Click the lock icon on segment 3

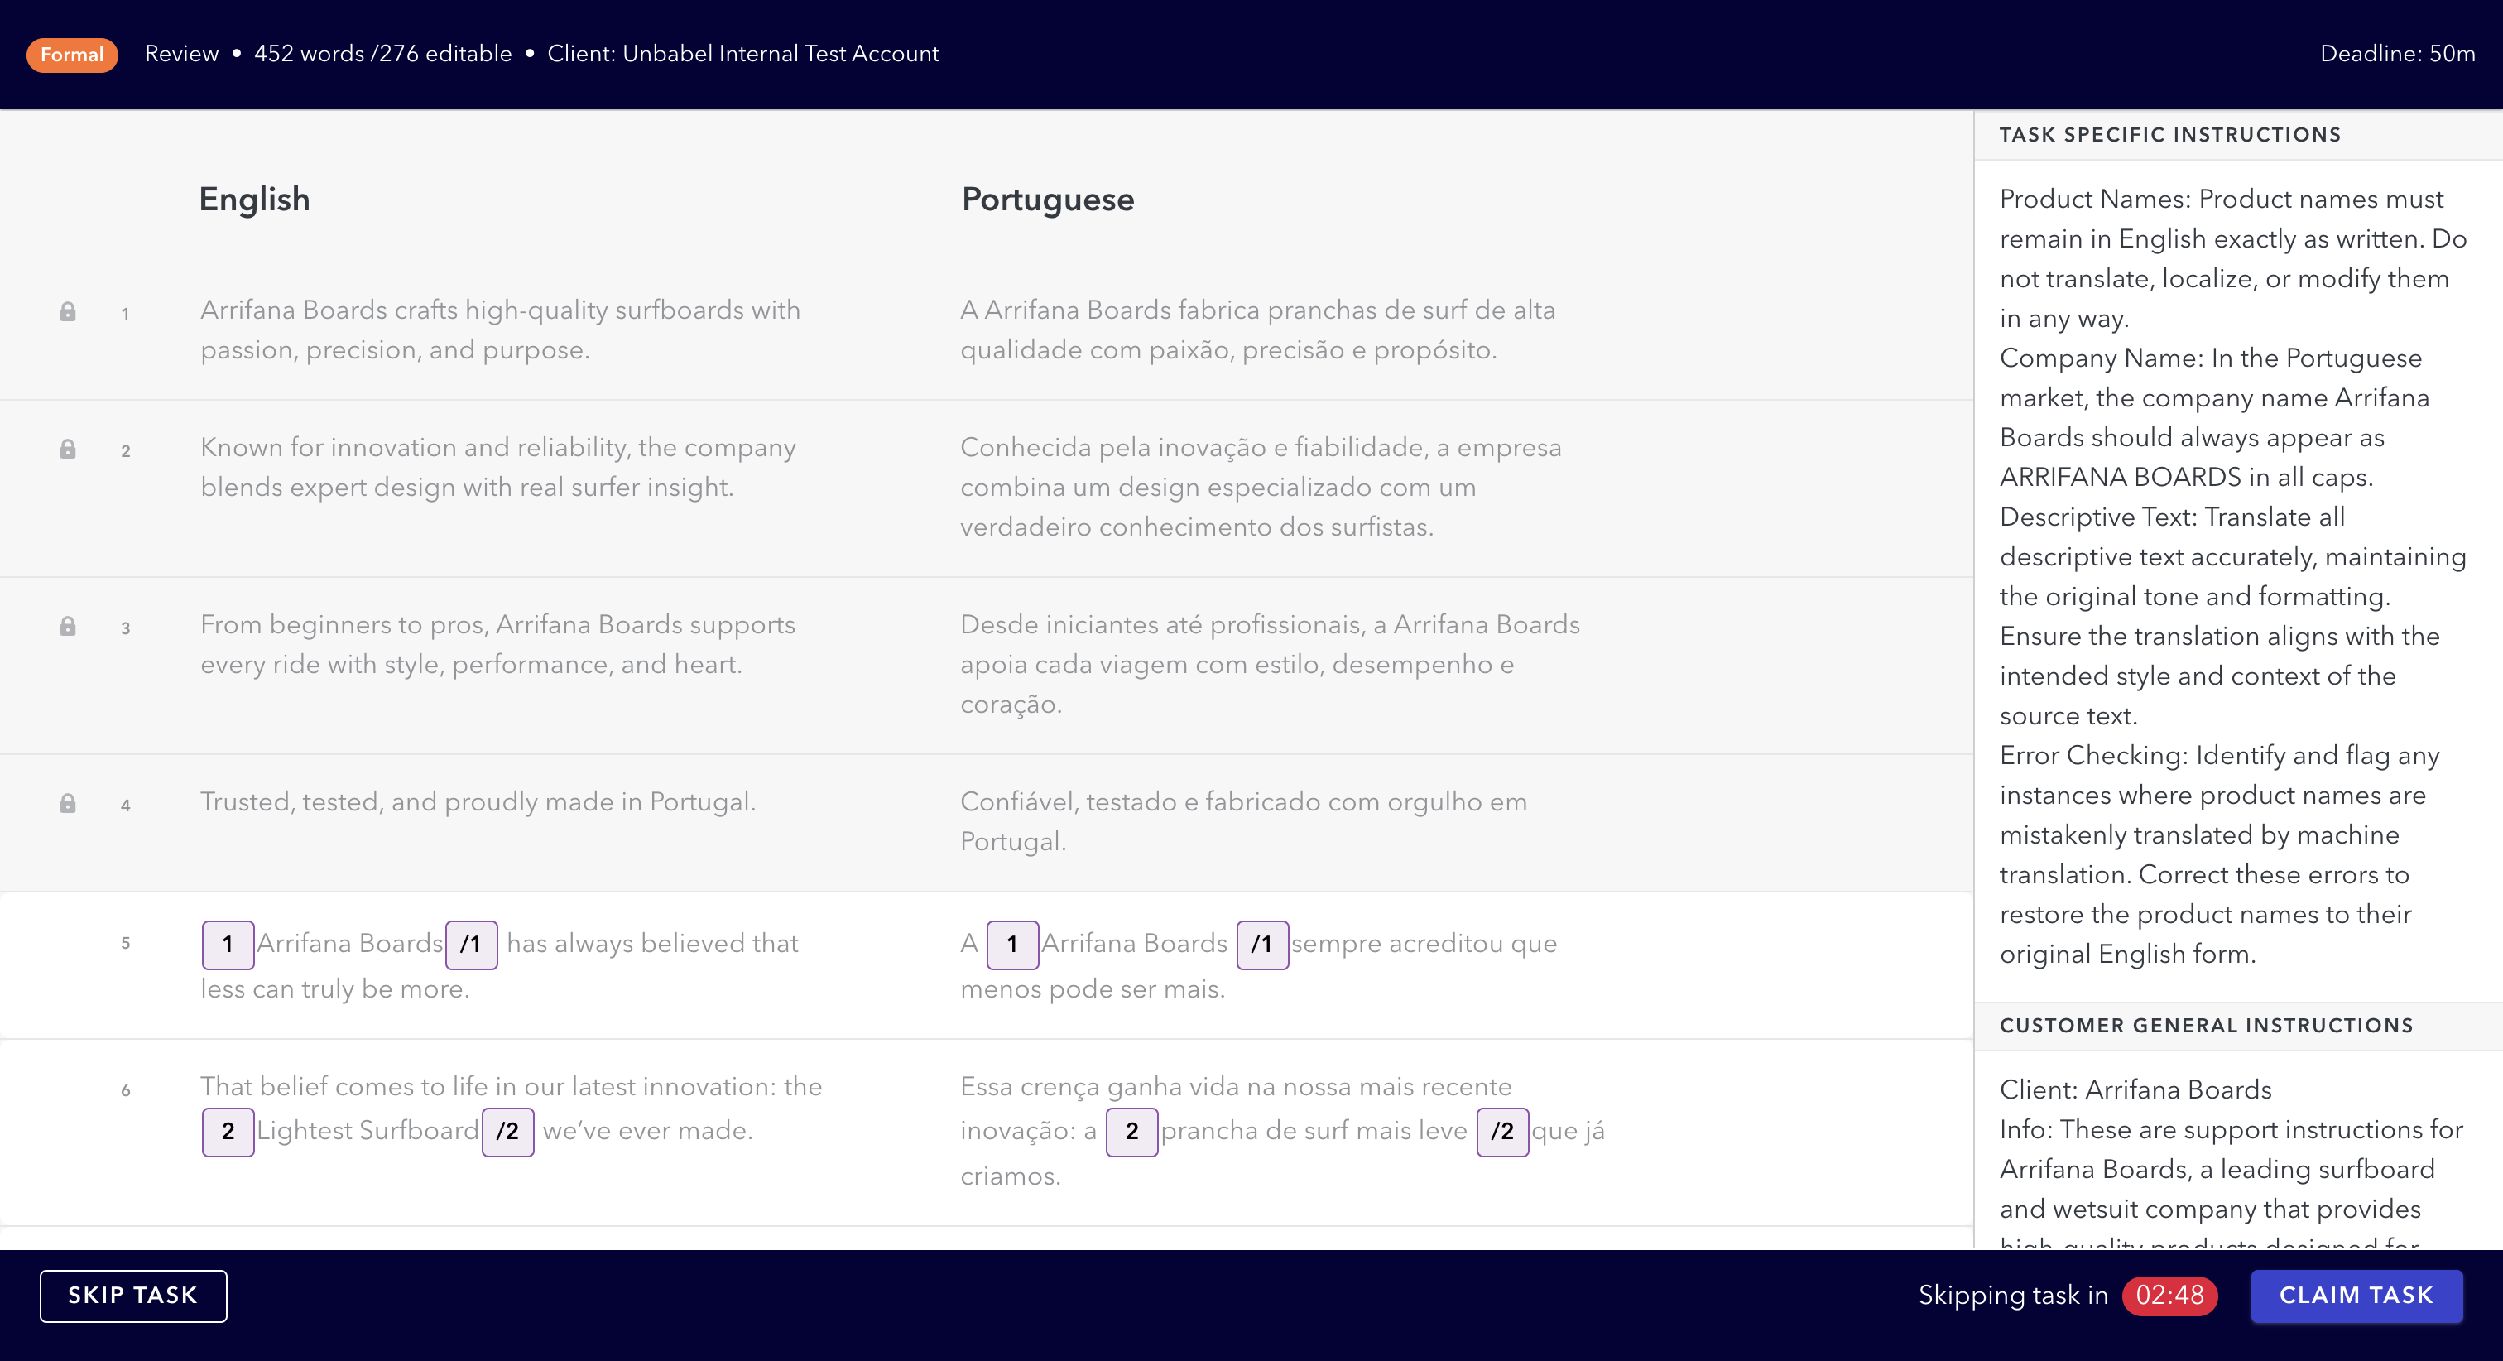tap(67, 626)
